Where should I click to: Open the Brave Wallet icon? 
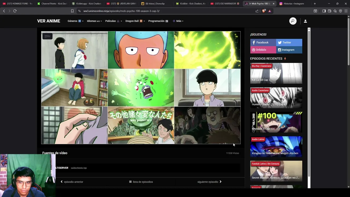click(x=329, y=11)
